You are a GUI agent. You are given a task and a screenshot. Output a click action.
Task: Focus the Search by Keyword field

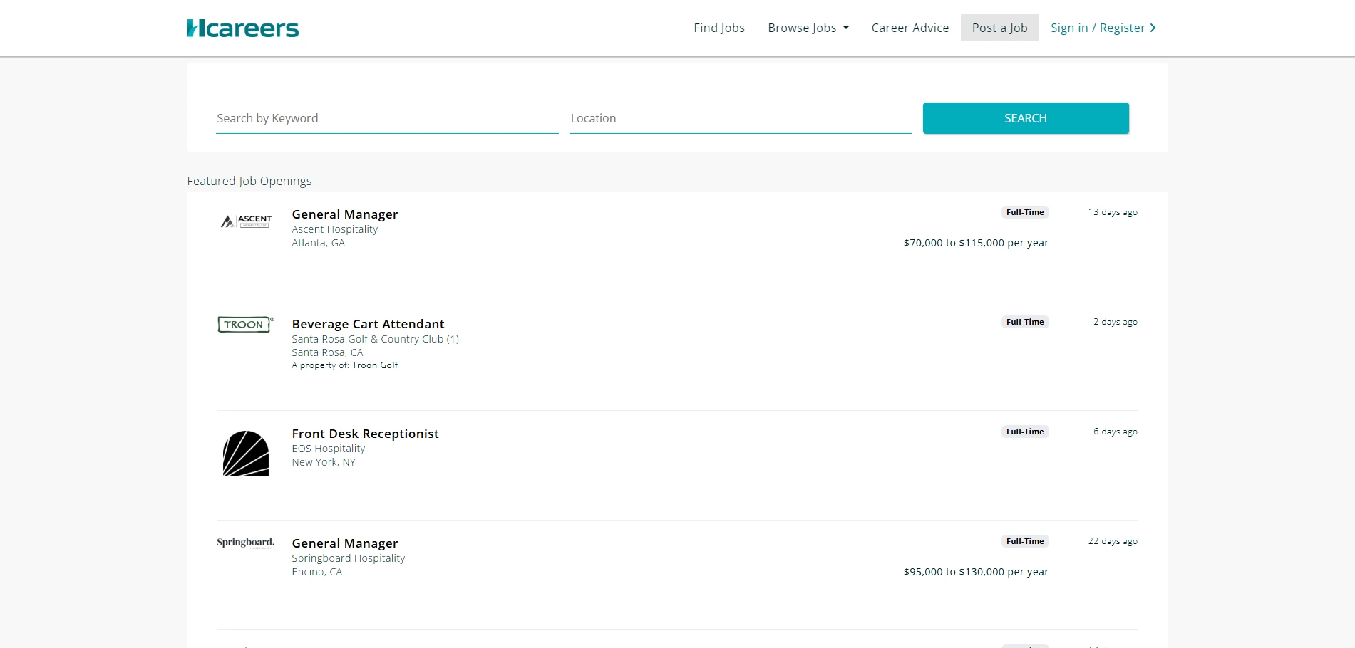pos(387,118)
